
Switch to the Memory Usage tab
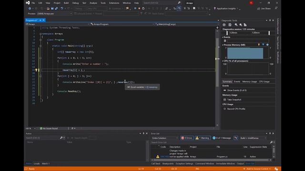coord(250,82)
